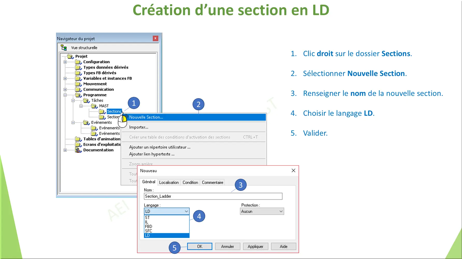
Task: Click the Ecrans d'exploitation folder icon
Action: [x=79, y=144]
